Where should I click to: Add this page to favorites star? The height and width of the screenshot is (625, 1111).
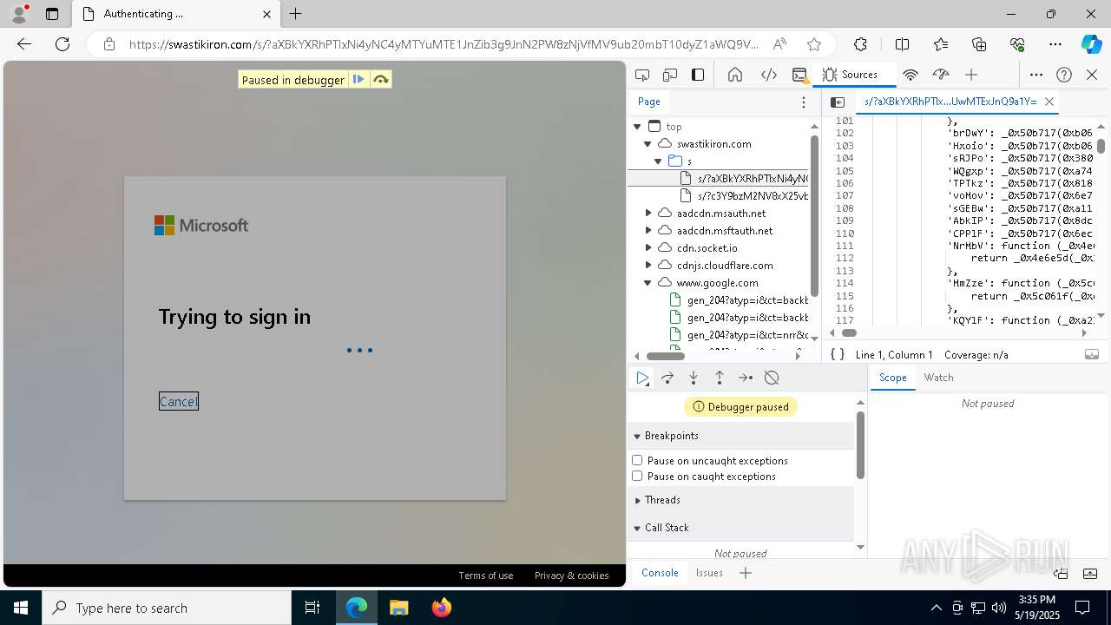pyautogui.click(x=813, y=44)
